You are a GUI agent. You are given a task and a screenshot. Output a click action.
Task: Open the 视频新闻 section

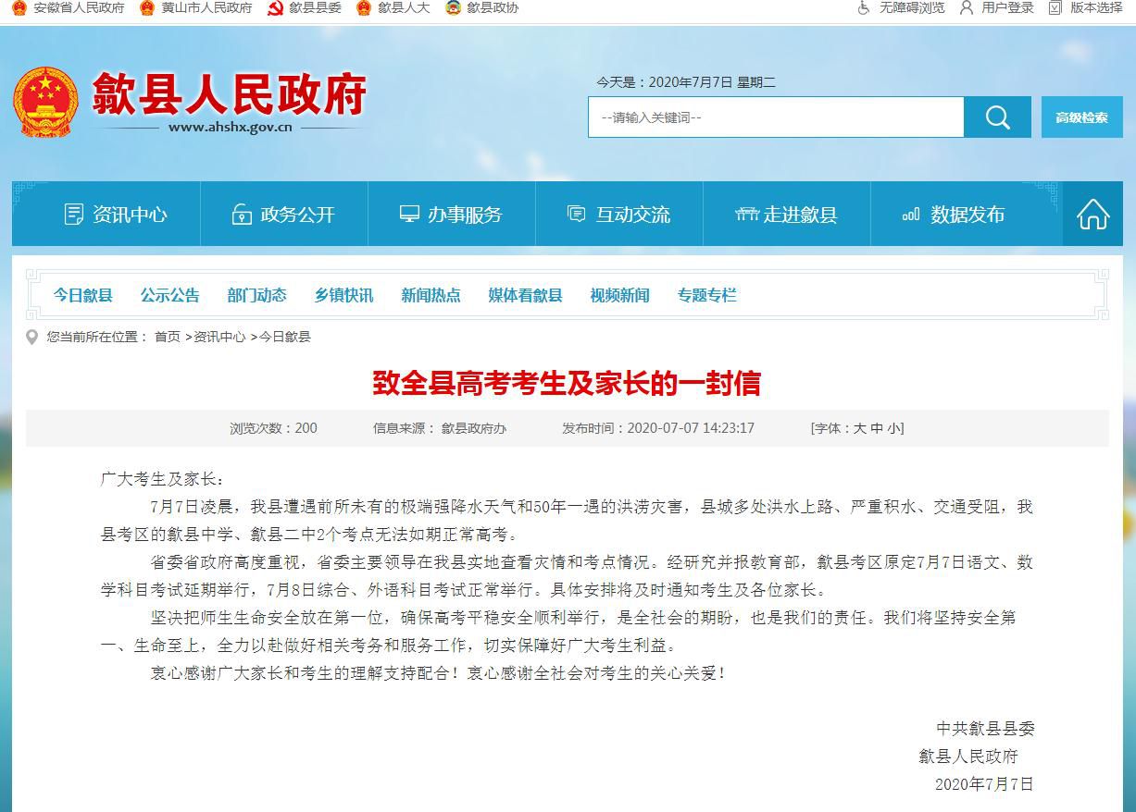click(x=618, y=295)
